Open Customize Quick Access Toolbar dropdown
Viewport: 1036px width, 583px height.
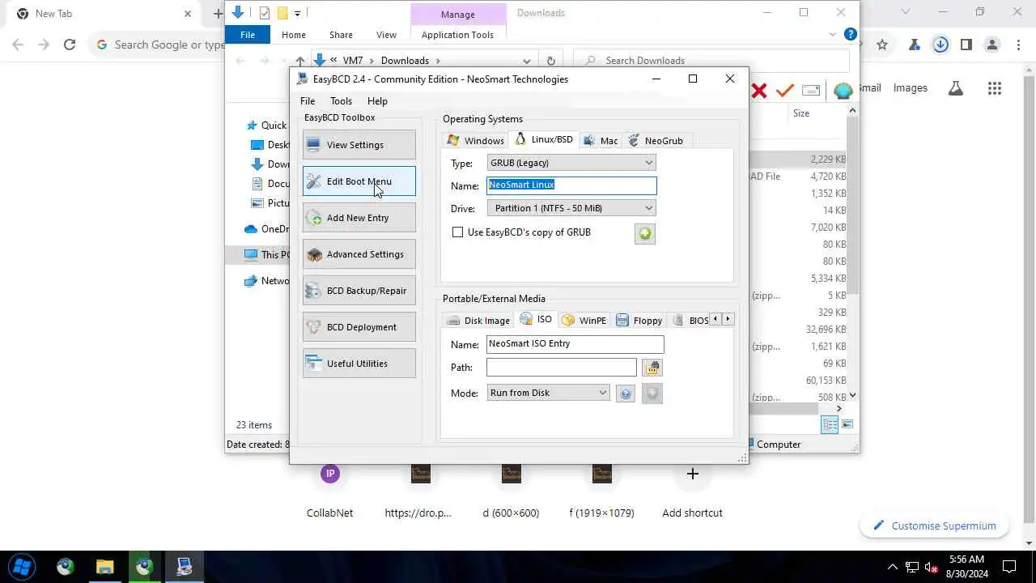(x=298, y=13)
